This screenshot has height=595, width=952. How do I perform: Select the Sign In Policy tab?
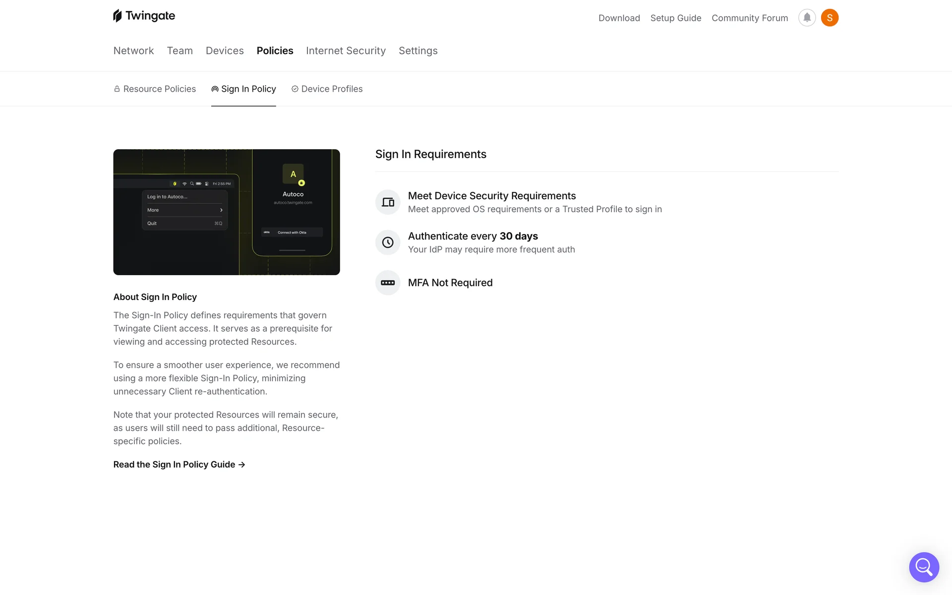click(x=248, y=89)
